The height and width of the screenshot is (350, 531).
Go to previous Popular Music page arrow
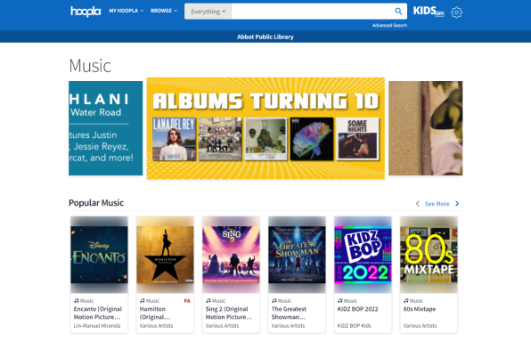tap(417, 203)
